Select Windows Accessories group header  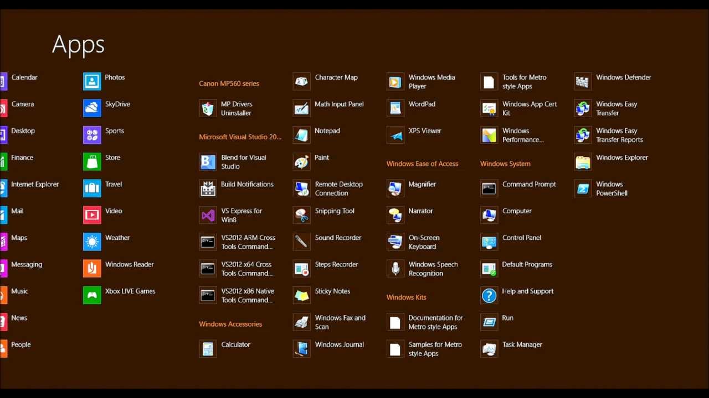pyautogui.click(x=230, y=324)
